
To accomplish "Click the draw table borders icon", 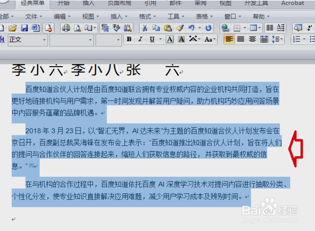I will 237,28.
